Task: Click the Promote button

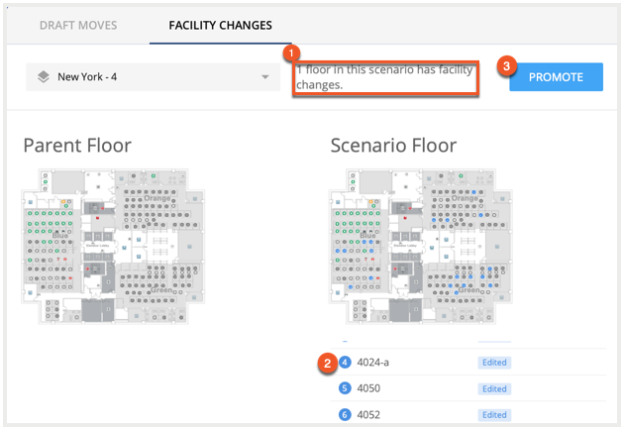Action: click(556, 77)
